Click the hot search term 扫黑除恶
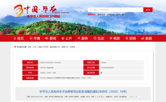This screenshot has width=166, height=102. point(110,15)
